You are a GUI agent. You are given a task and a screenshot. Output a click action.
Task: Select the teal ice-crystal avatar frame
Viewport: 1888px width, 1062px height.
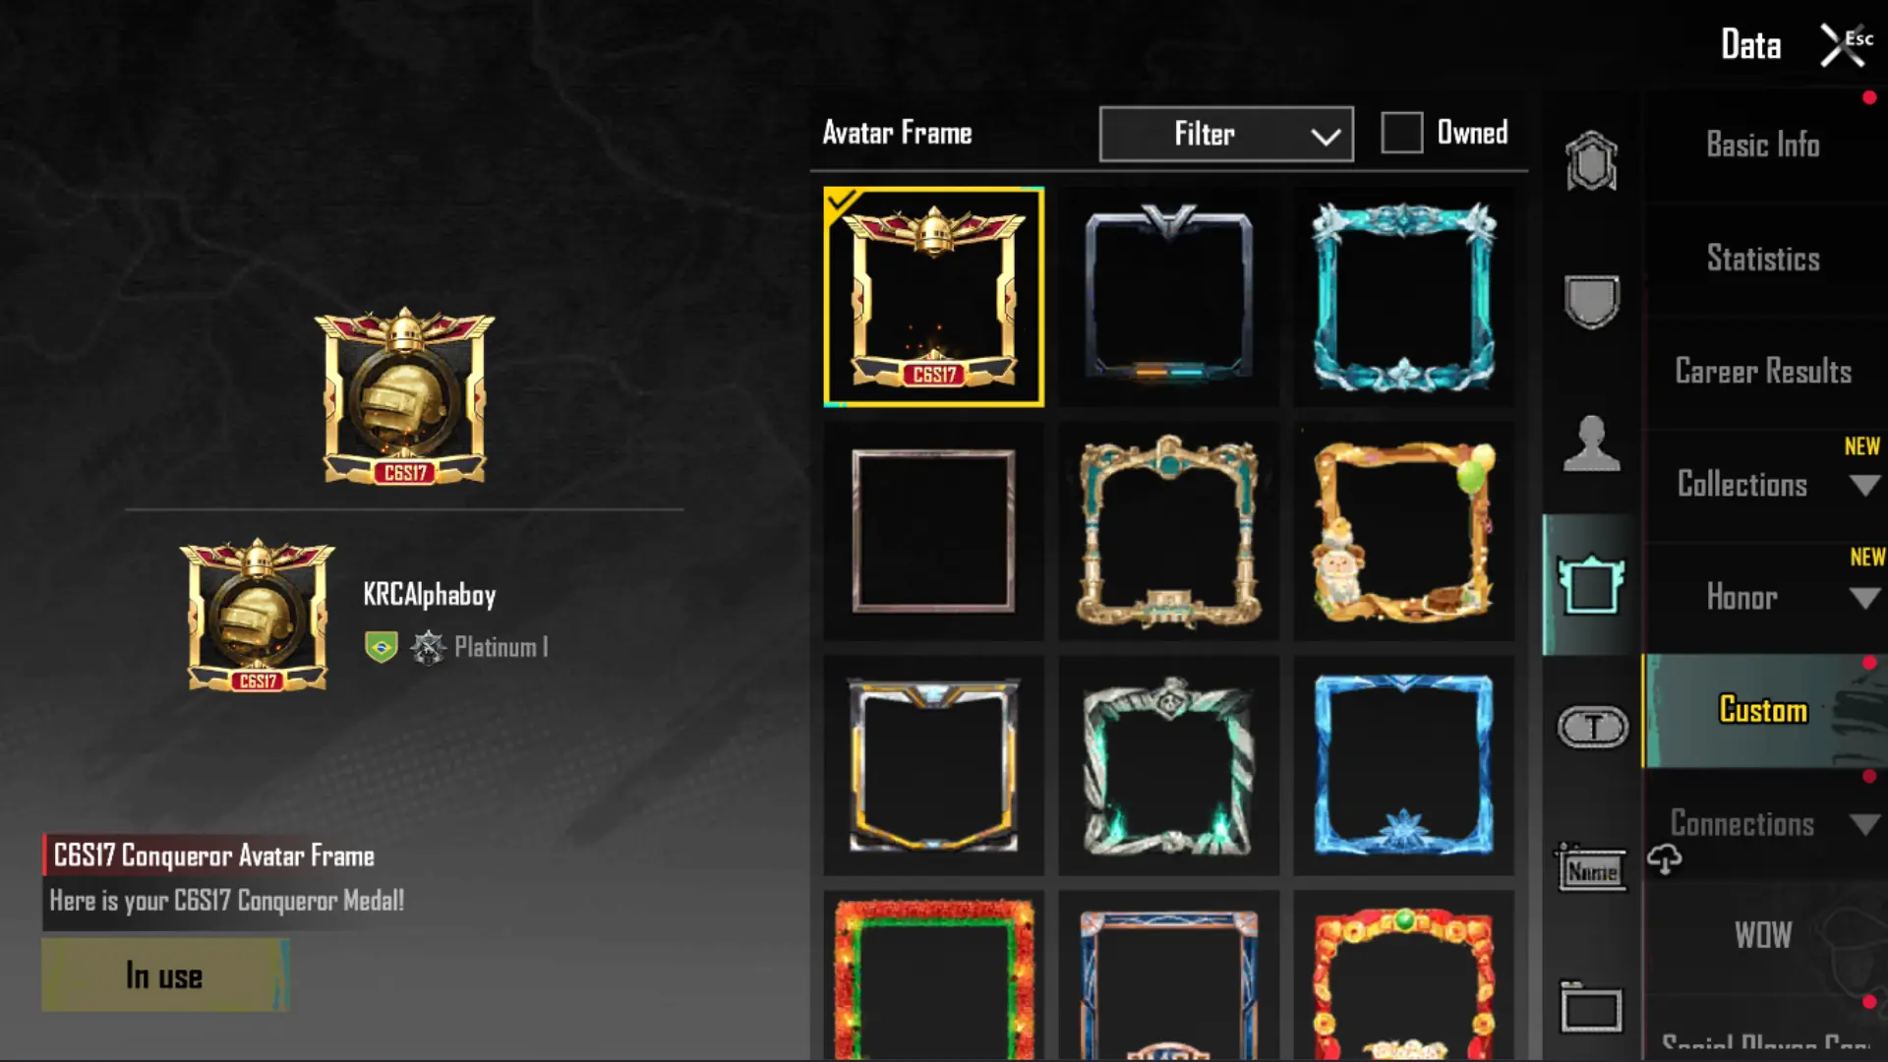pos(1404,297)
